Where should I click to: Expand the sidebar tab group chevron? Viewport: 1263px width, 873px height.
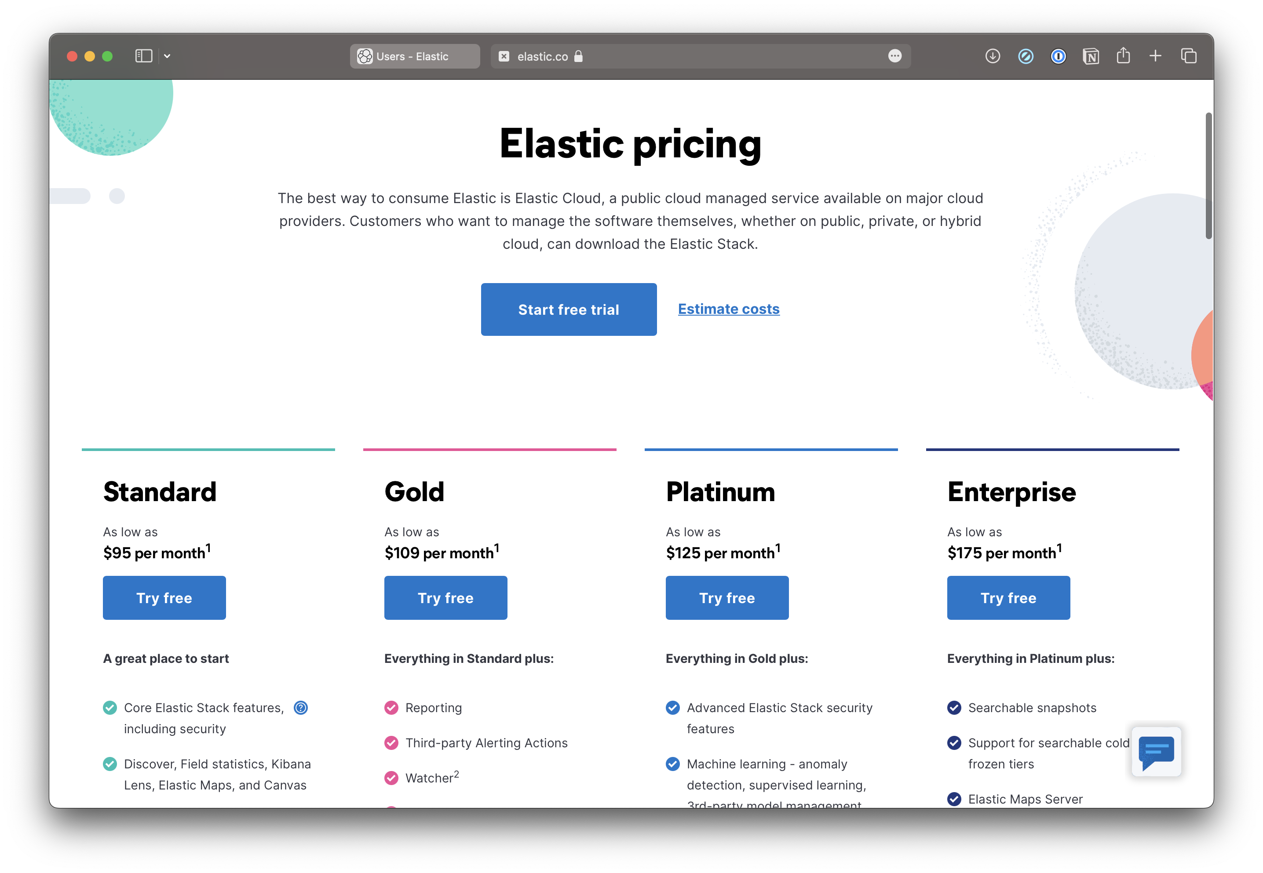click(168, 56)
